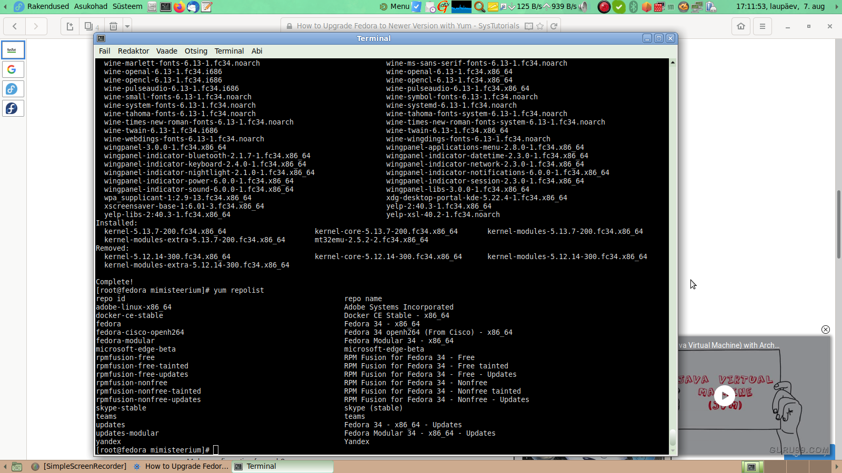This screenshot has width=842, height=473.
Task: Click the new tab button in the browser toolbar
Action: click(69, 26)
